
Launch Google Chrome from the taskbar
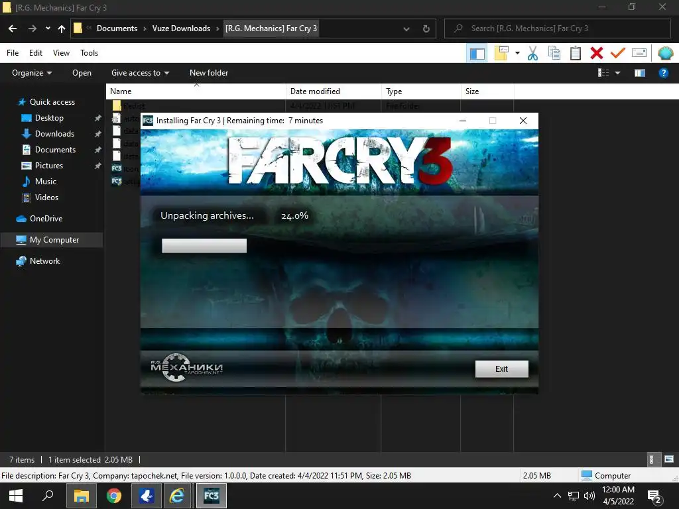click(114, 496)
